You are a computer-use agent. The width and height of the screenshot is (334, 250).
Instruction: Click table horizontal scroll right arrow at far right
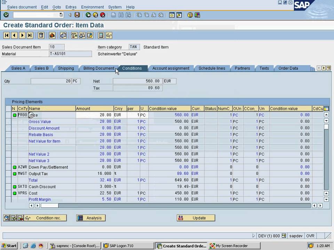point(320,206)
